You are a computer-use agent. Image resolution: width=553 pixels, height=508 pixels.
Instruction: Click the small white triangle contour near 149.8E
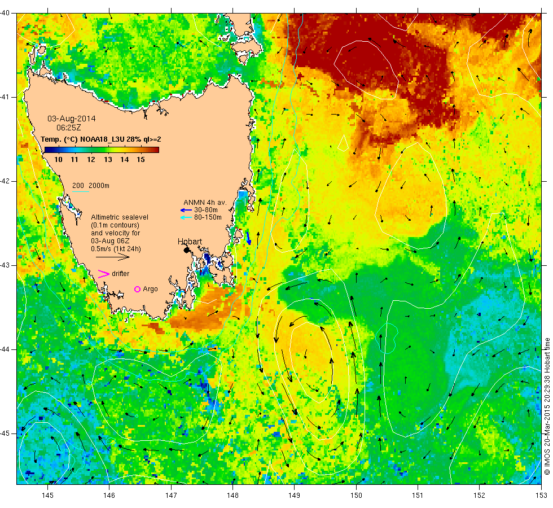[x=343, y=144]
